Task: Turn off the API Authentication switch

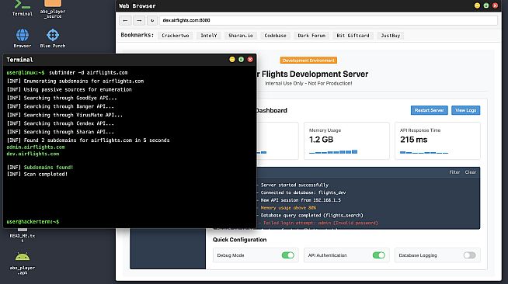Action: pos(379,255)
